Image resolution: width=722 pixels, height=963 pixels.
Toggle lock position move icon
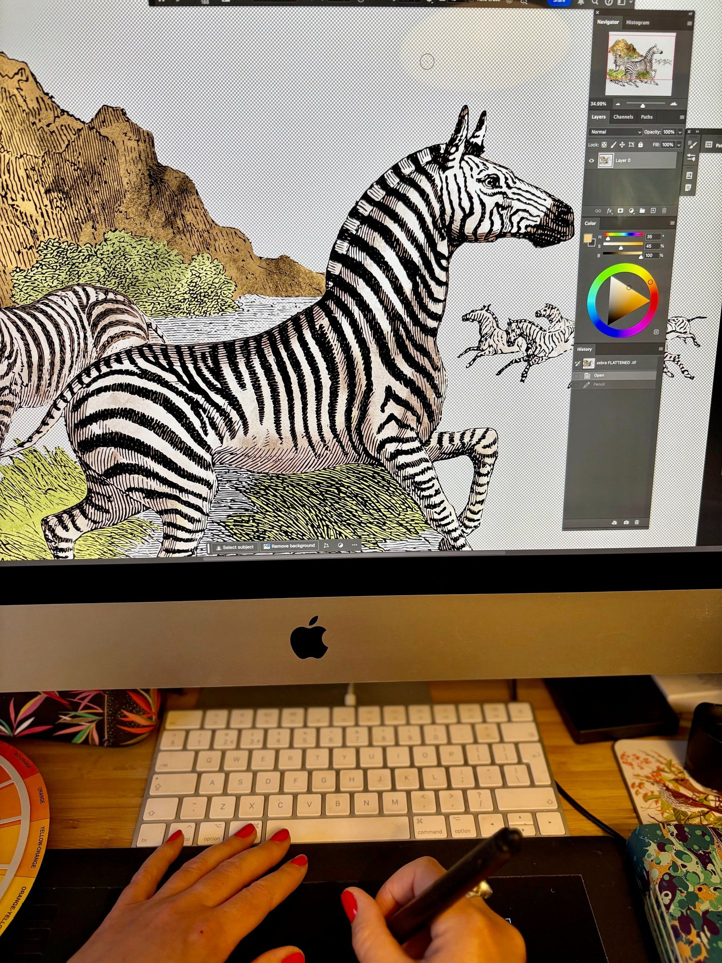click(x=622, y=145)
